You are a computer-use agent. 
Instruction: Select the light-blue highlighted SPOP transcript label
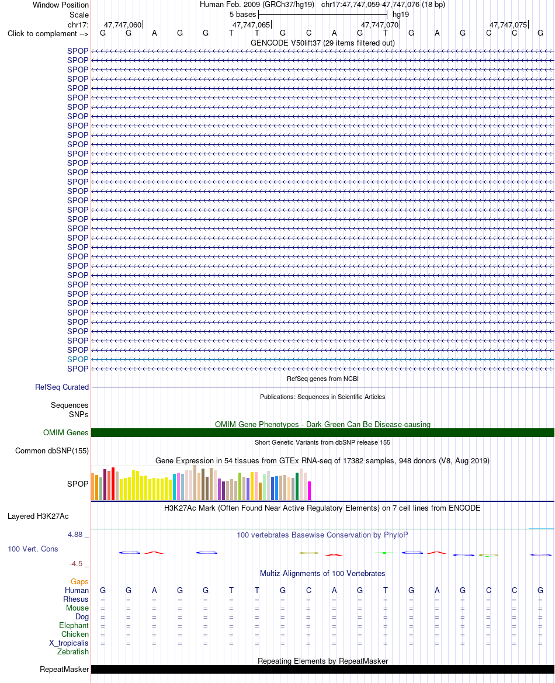tap(78, 359)
